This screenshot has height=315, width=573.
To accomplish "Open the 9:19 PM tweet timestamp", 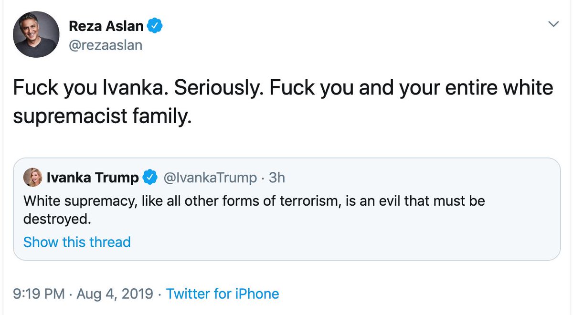I will [x=36, y=294].
